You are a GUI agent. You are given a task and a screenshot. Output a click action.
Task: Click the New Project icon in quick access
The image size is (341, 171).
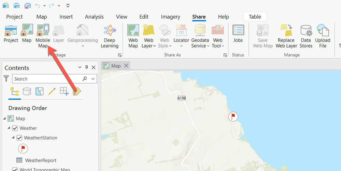click(6, 5)
